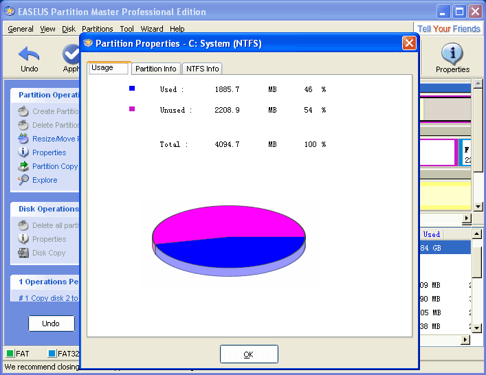Image resolution: width=486 pixels, height=375 pixels.
Task: Click the EASEUS app icon in title bar
Action: click(10, 12)
